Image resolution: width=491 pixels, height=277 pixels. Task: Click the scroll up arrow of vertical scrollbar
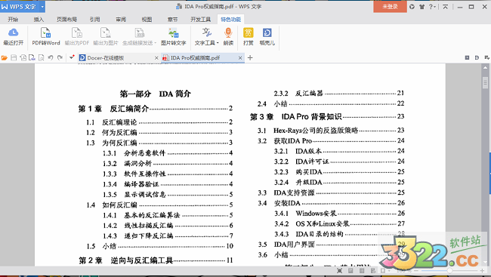[485, 68]
